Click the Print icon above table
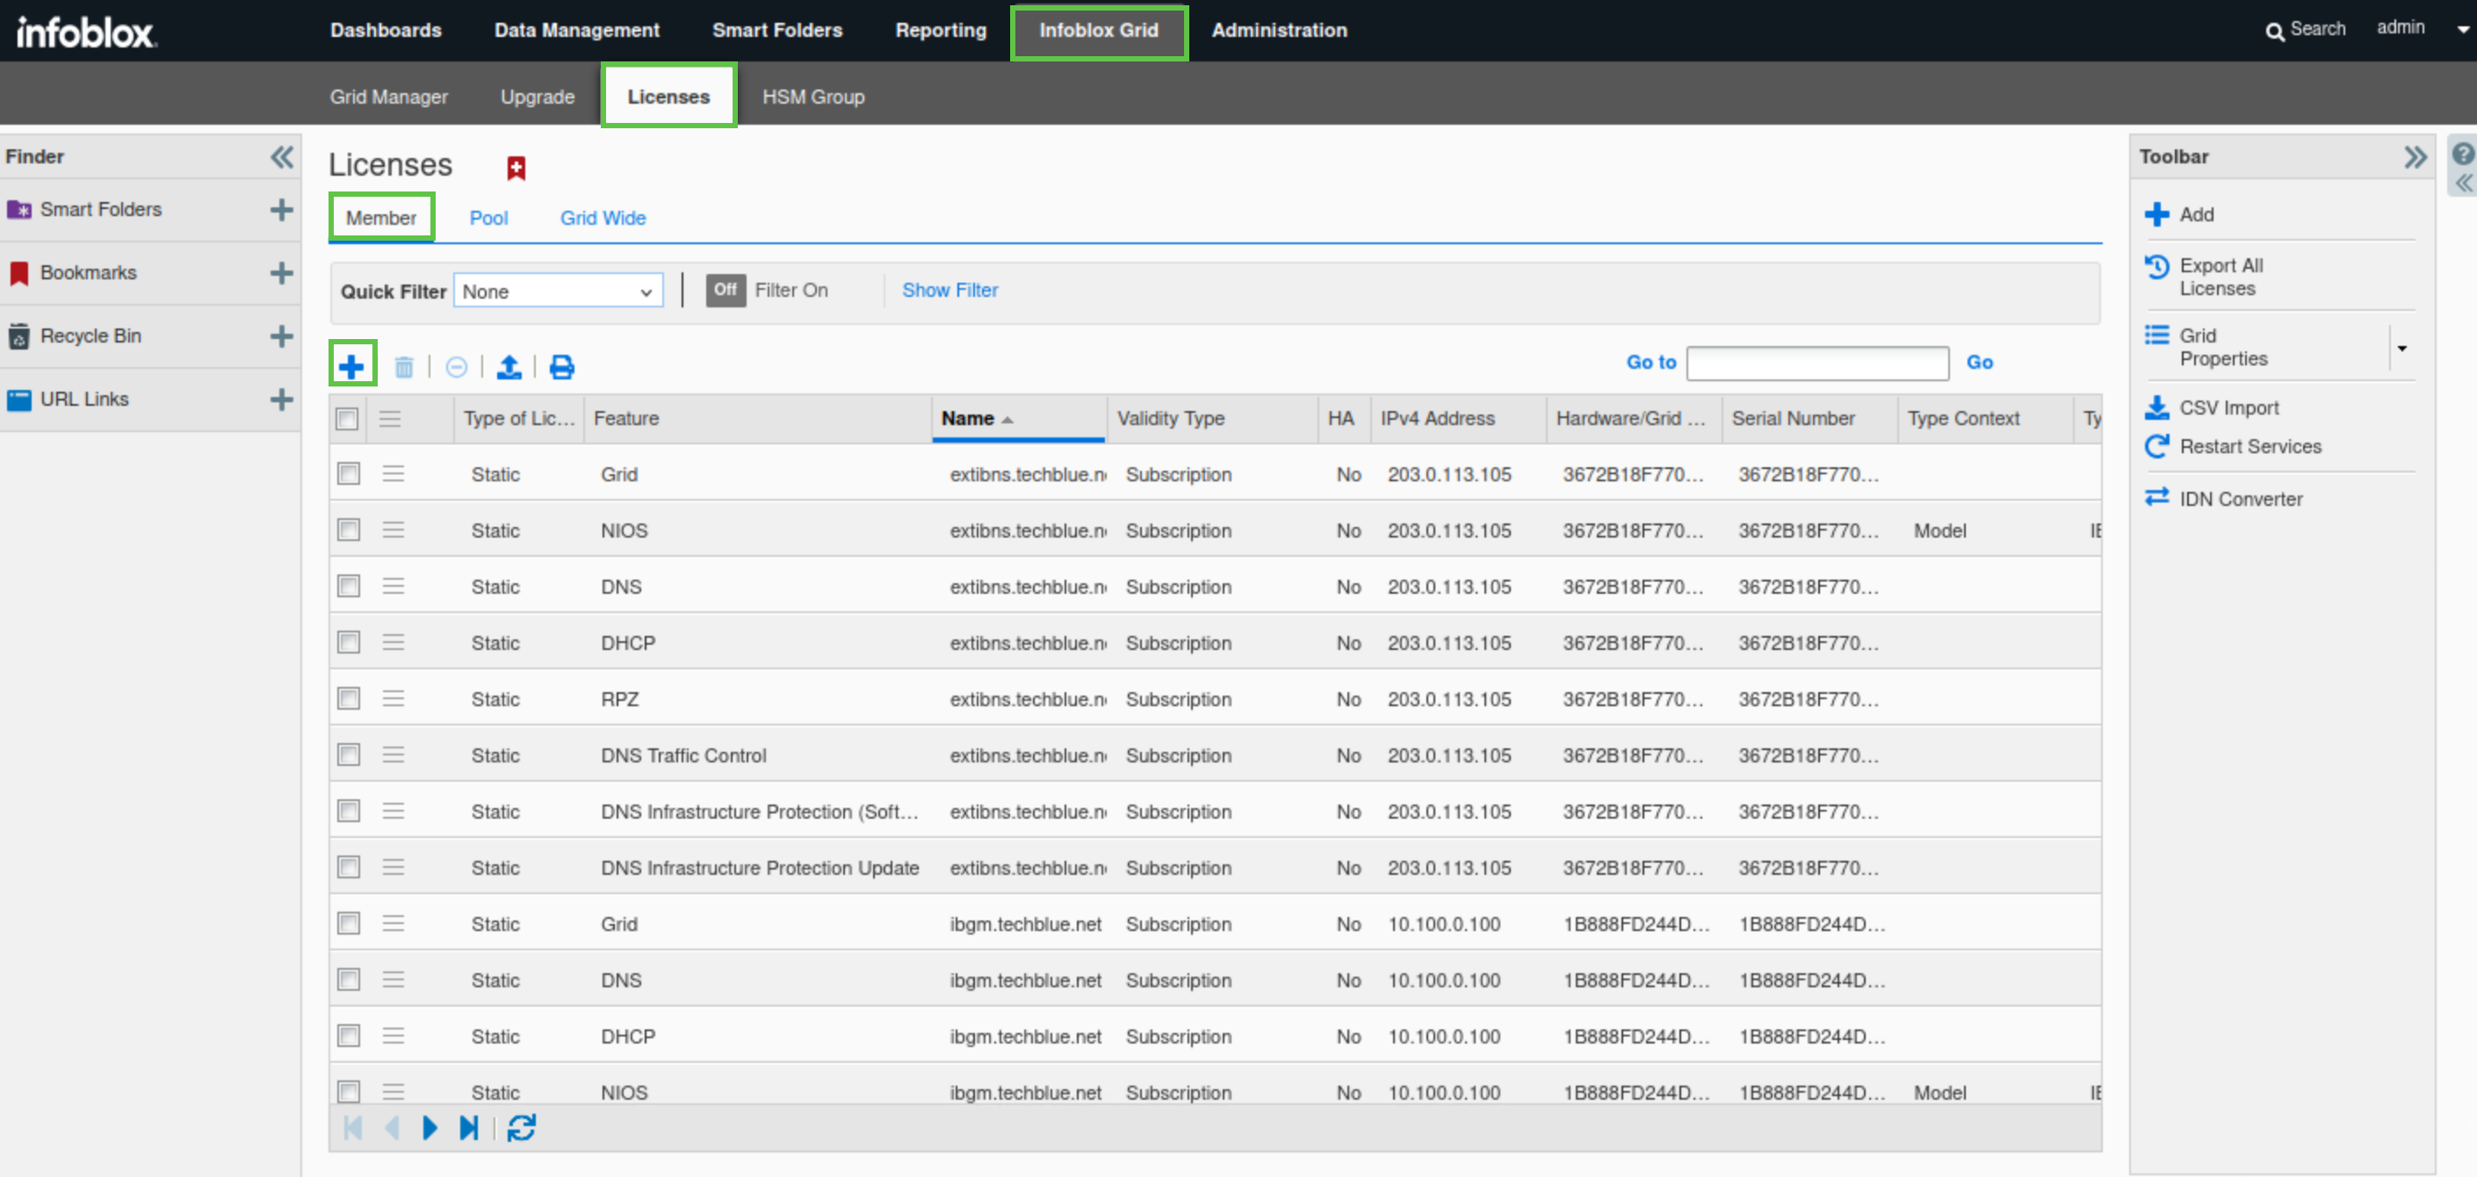 (561, 366)
